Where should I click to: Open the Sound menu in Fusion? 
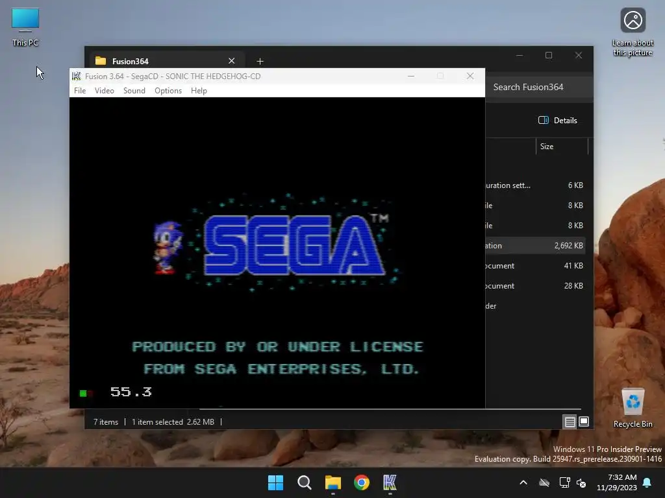(134, 91)
